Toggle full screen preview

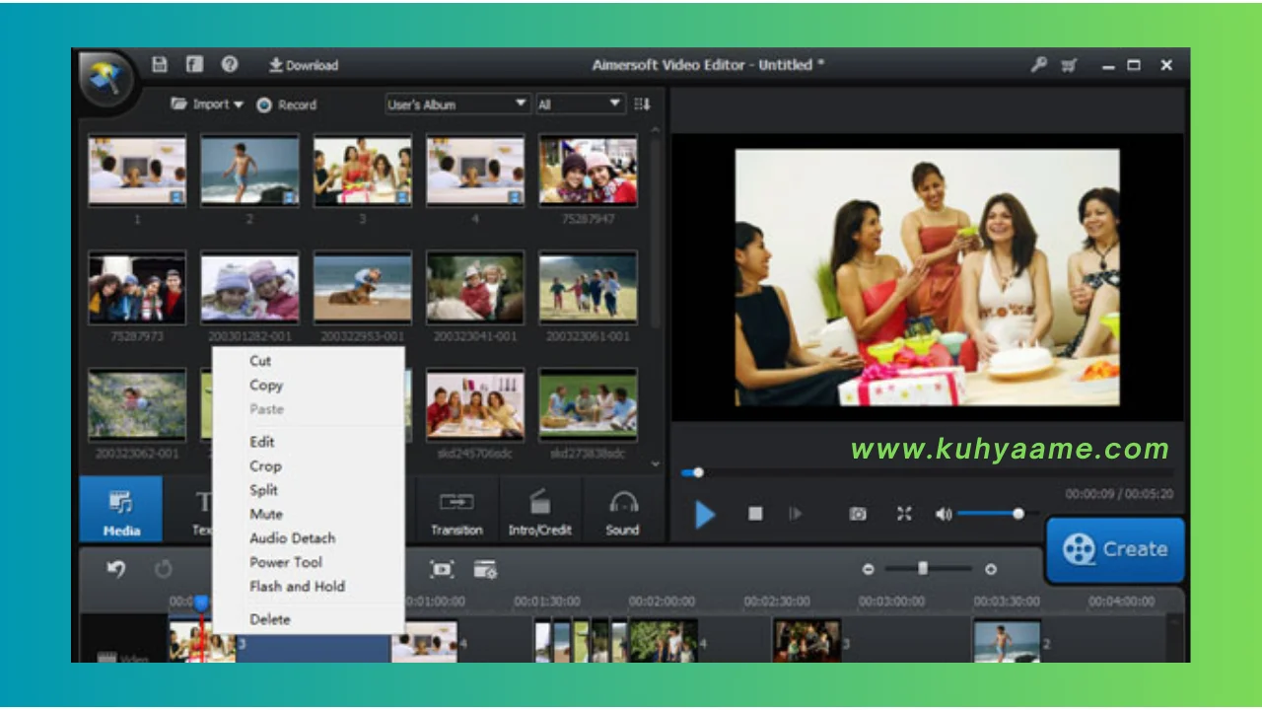pyautogui.click(x=904, y=514)
